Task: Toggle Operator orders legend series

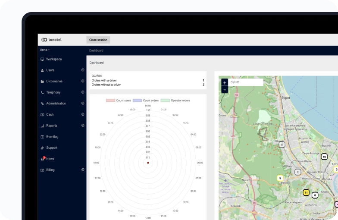Action: (175, 101)
